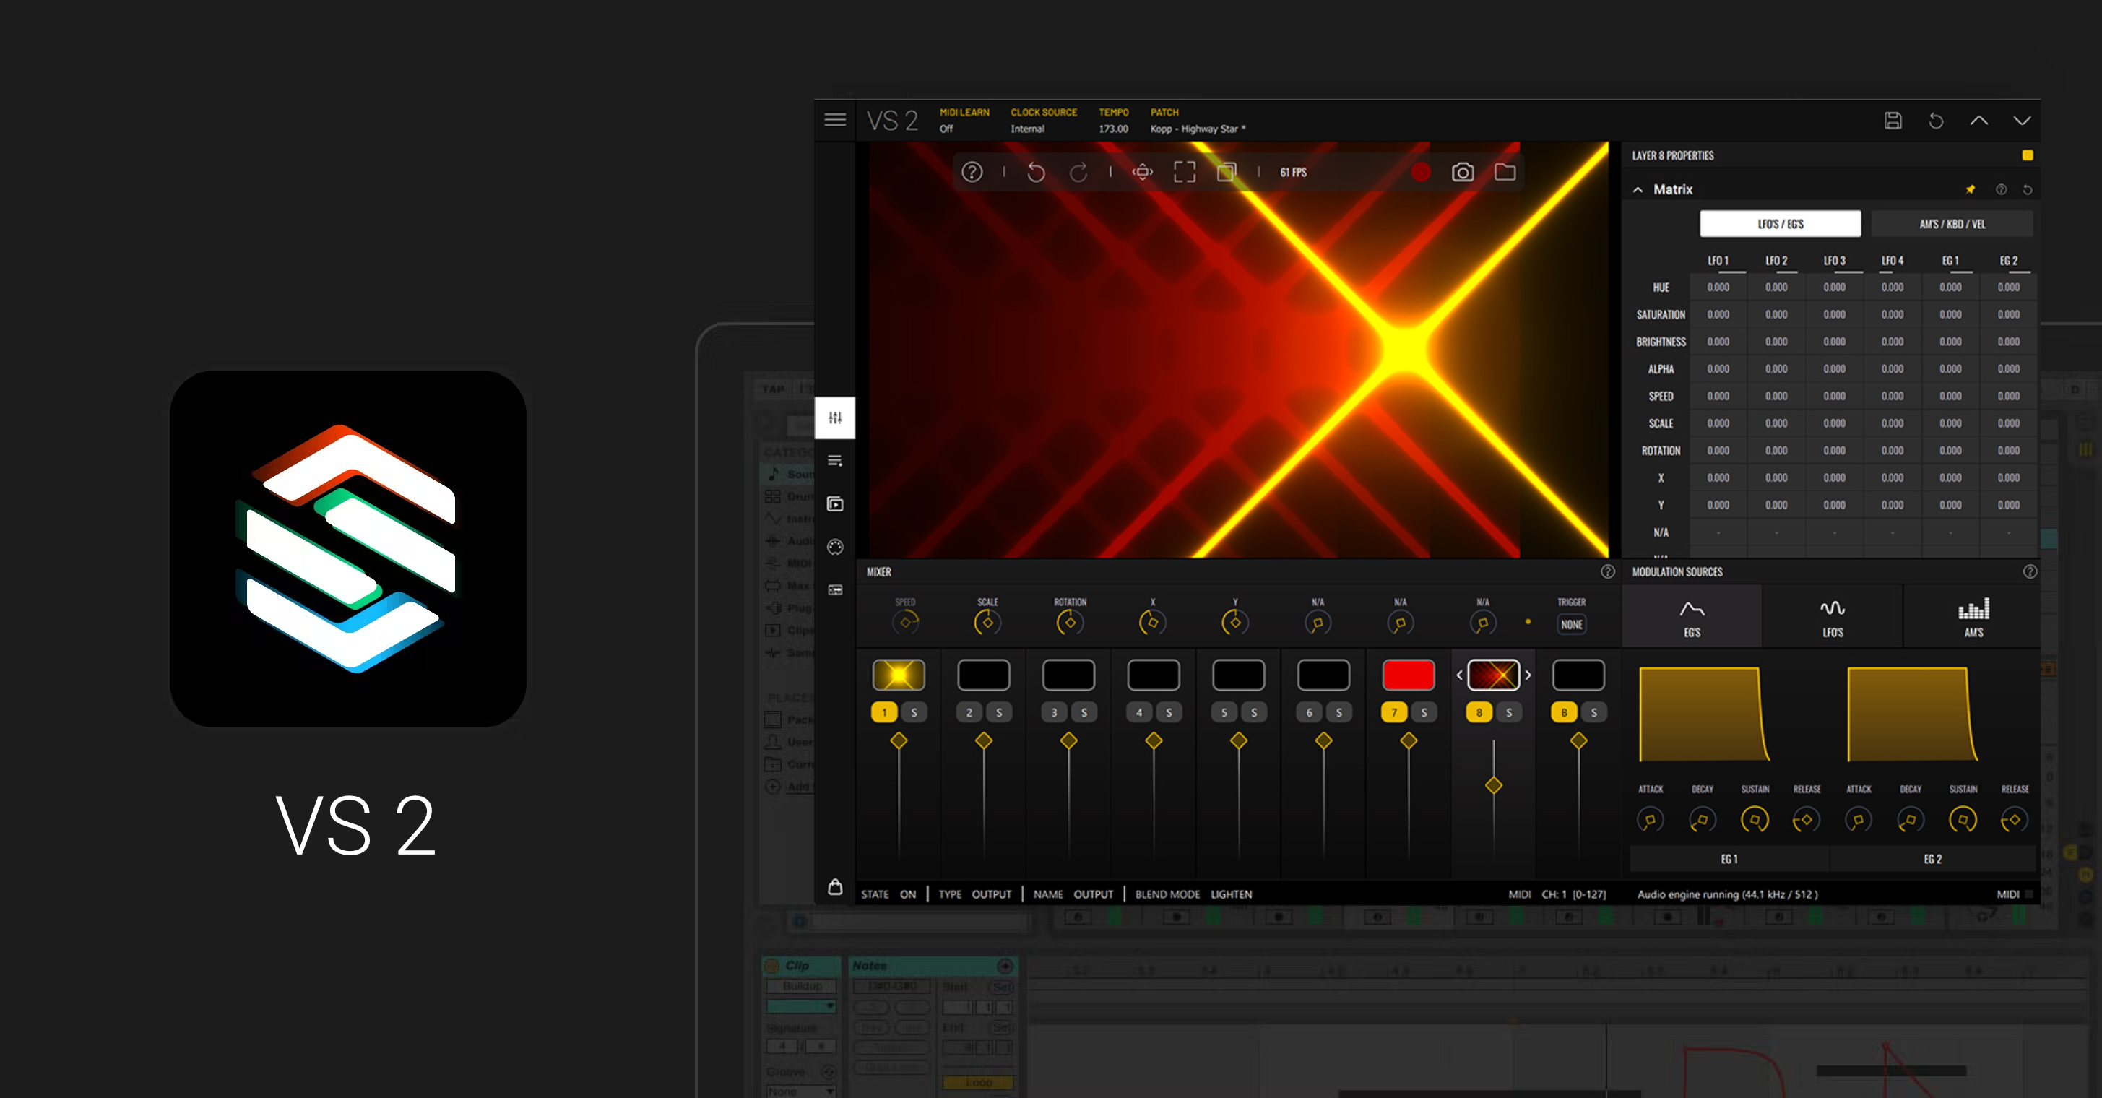Click the preview toolbar help icon
This screenshot has width=2102, height=1098.
(972, 172)
